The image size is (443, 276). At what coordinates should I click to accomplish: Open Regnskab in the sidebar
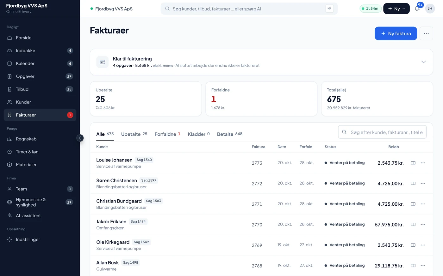pyautogui.click(x=40, y=139)
